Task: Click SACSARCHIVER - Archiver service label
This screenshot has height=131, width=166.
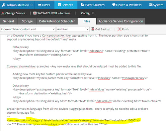Action: 54,13
